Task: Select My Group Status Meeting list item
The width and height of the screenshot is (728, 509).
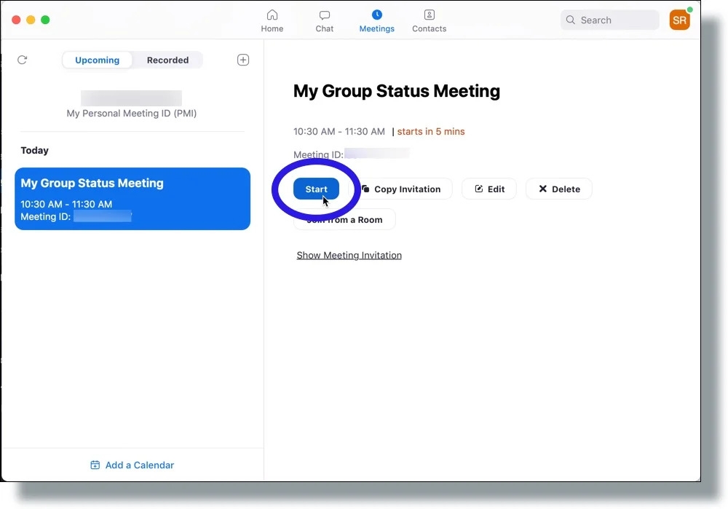Action: (x=132, y=199)
